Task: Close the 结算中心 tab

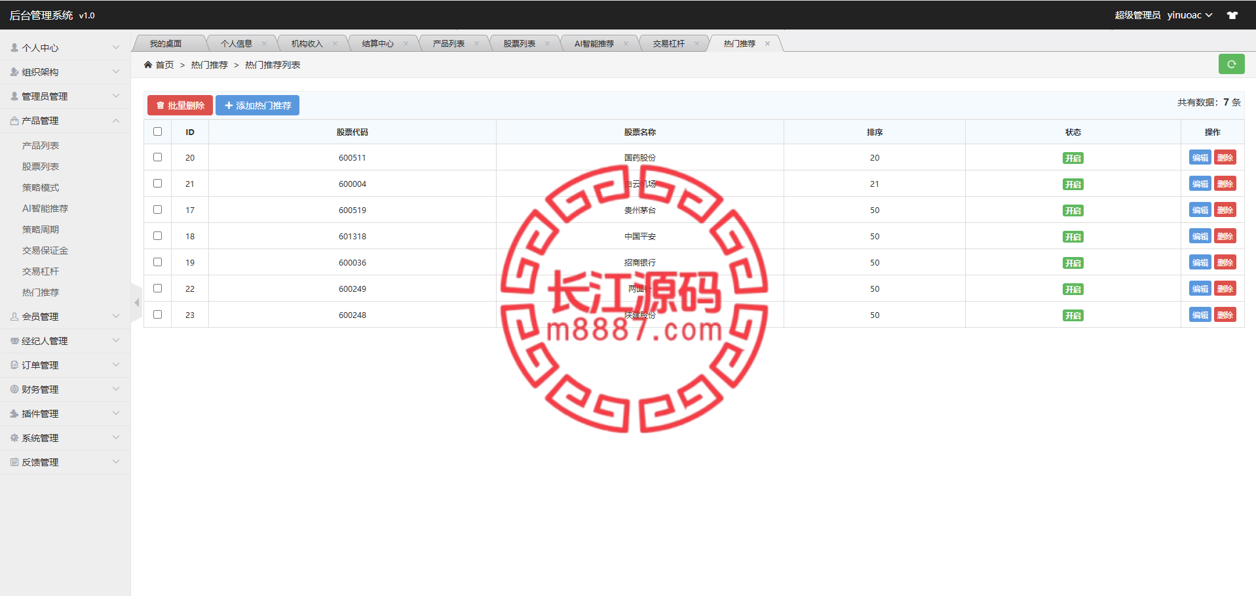Action: click(x=406, y=43)
